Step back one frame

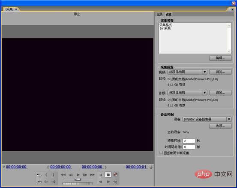(71, 175)
